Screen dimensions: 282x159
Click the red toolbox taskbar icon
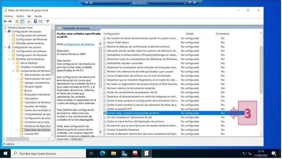point(135,153)
